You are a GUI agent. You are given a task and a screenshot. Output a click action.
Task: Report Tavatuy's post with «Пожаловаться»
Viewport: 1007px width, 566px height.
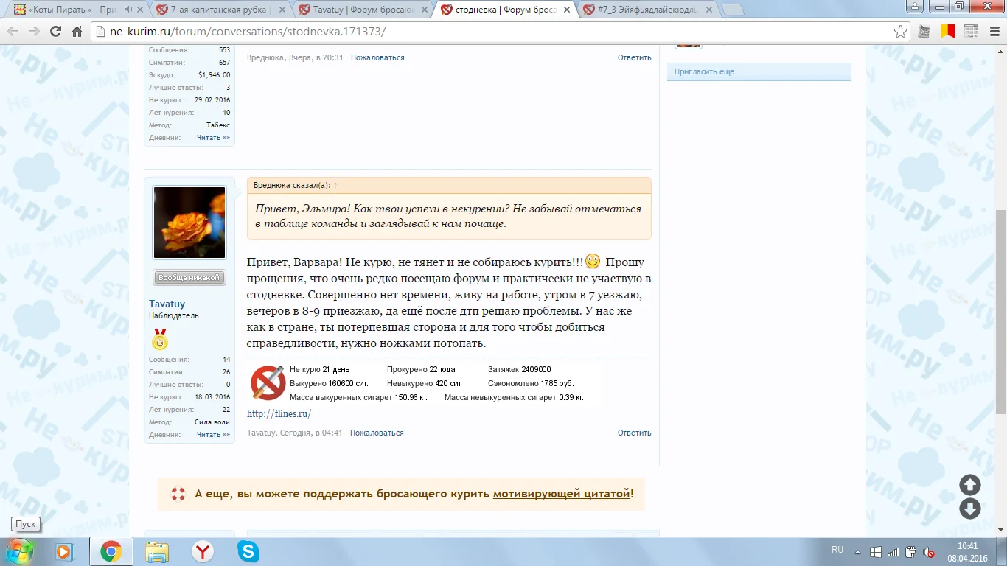377,433
